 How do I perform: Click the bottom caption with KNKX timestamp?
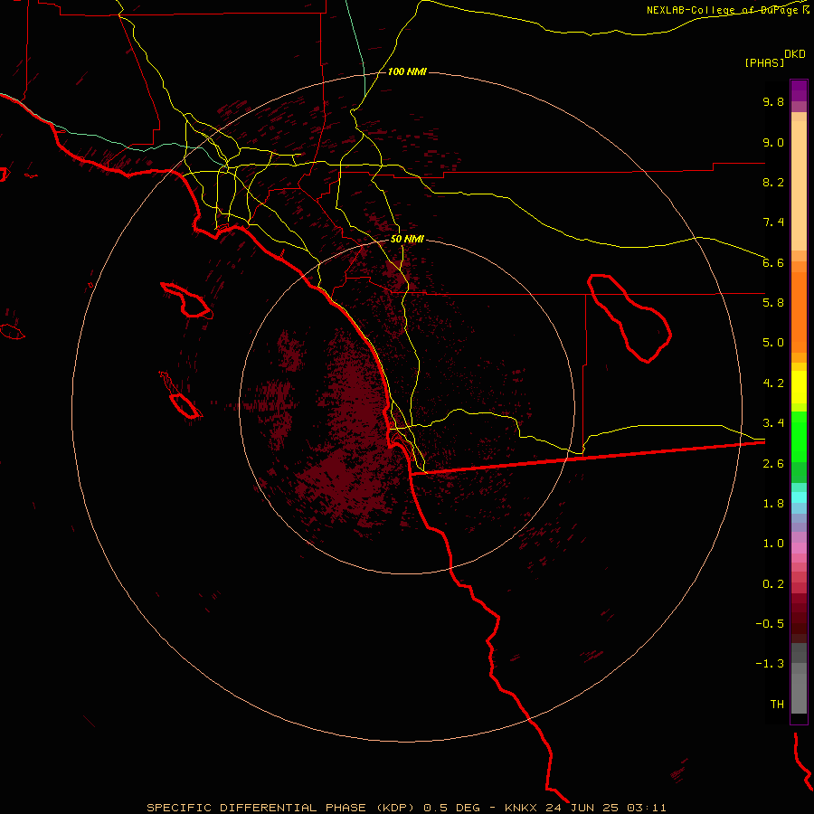pos(406,808)
